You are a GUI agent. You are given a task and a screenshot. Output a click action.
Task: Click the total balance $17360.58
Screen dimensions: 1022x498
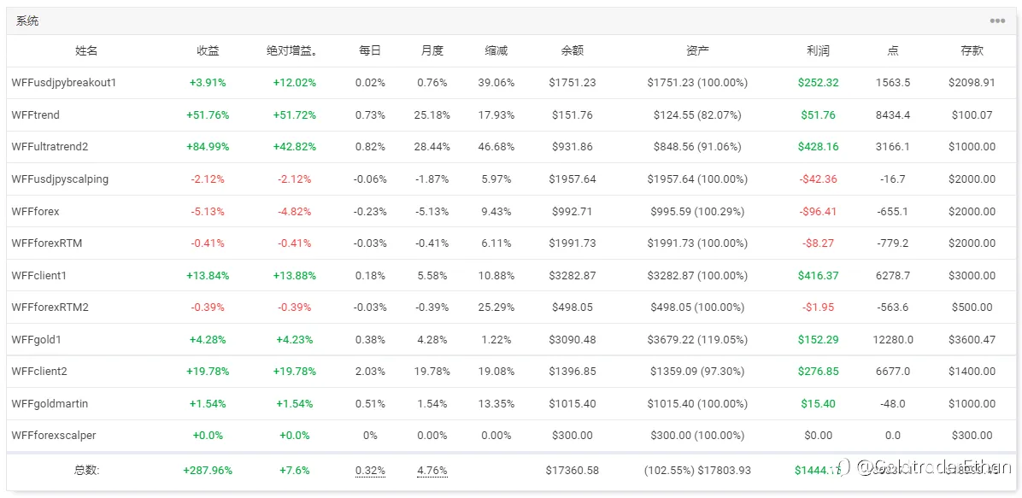point(573,470)
